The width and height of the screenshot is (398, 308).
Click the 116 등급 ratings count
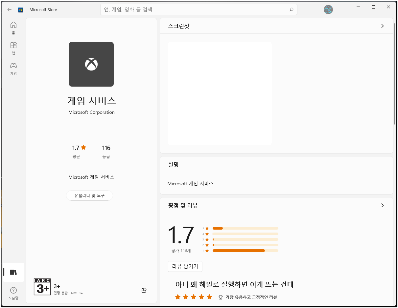coord(106,151)
